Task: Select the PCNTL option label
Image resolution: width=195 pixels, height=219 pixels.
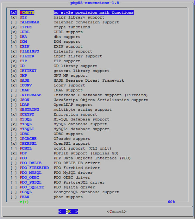Action: (x=26, y=148)
